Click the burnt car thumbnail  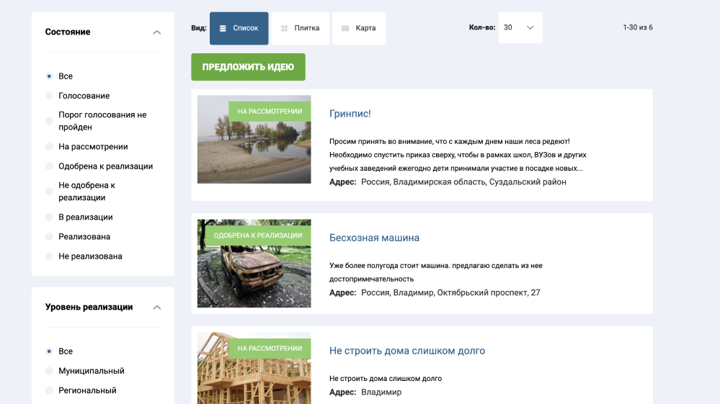click(x=254, y=264)
